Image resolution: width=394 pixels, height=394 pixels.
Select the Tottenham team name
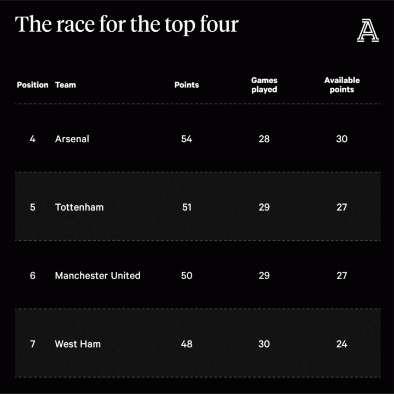click(79, 207)
